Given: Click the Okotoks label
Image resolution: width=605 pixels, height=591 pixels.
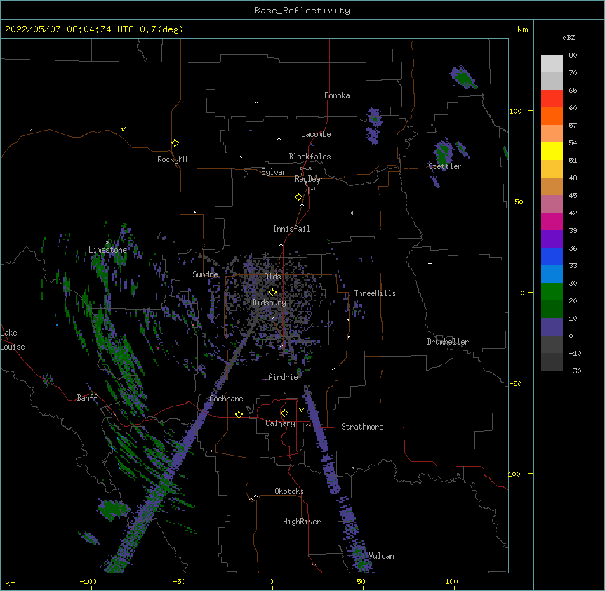Looking at the screenshot, I should click(x=289, y=491).
